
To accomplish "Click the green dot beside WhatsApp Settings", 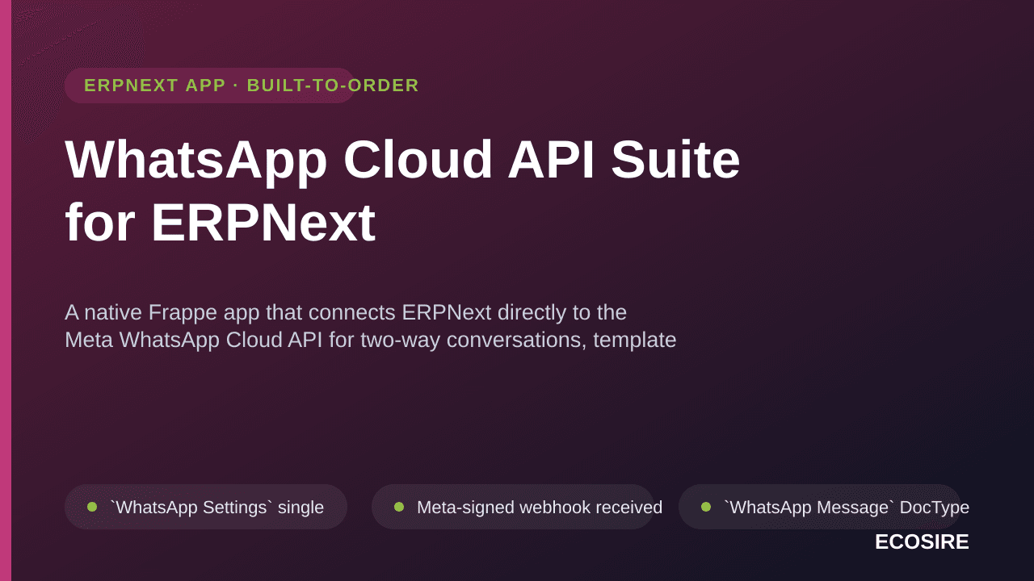I will (x=92, y=507).
